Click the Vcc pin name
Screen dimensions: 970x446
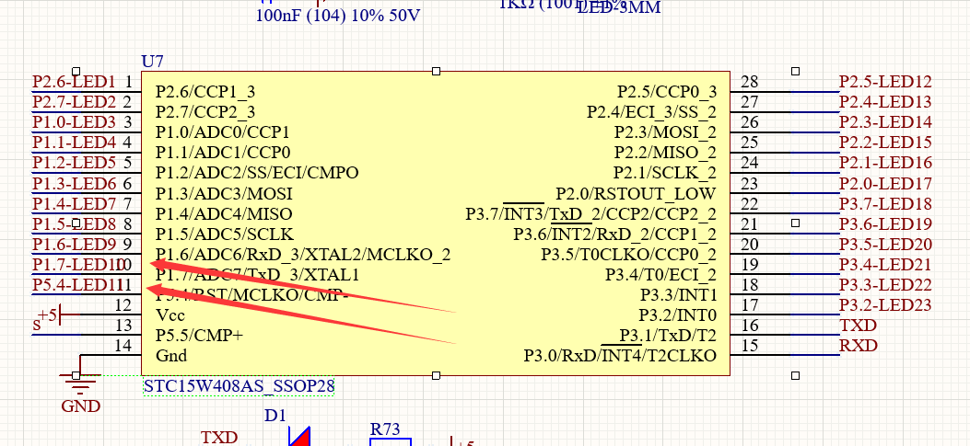tap(170, 315)
